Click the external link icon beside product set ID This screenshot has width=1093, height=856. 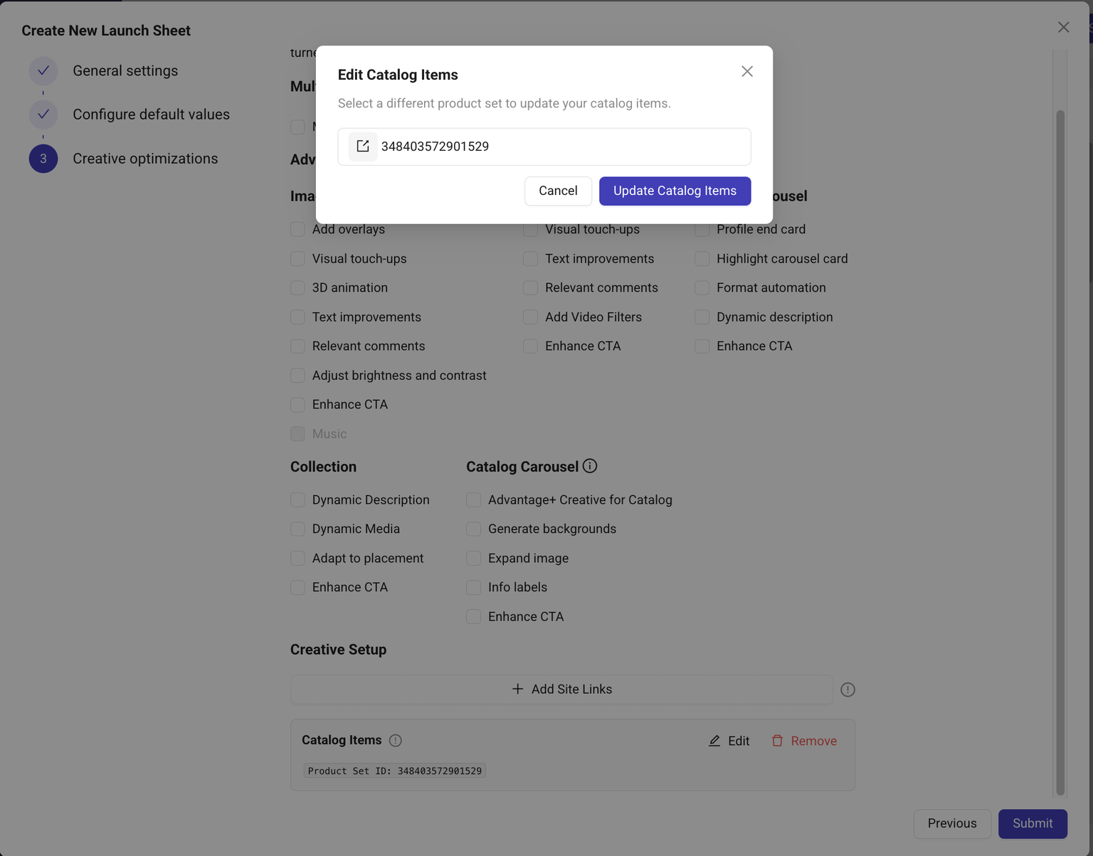point(363,147)
